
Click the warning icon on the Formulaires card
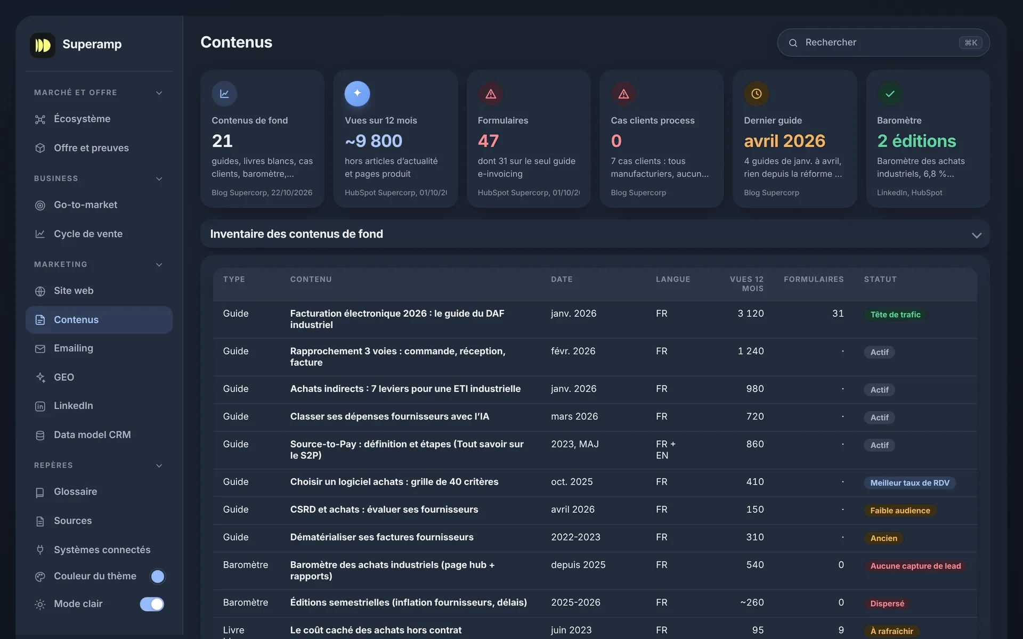(x=491, y=94)
